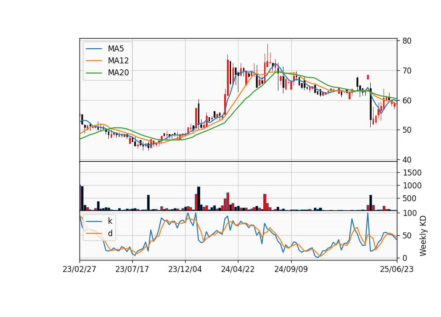441x317 pixels.
Task: Click the d legend label
Action: tap(110, 233)
